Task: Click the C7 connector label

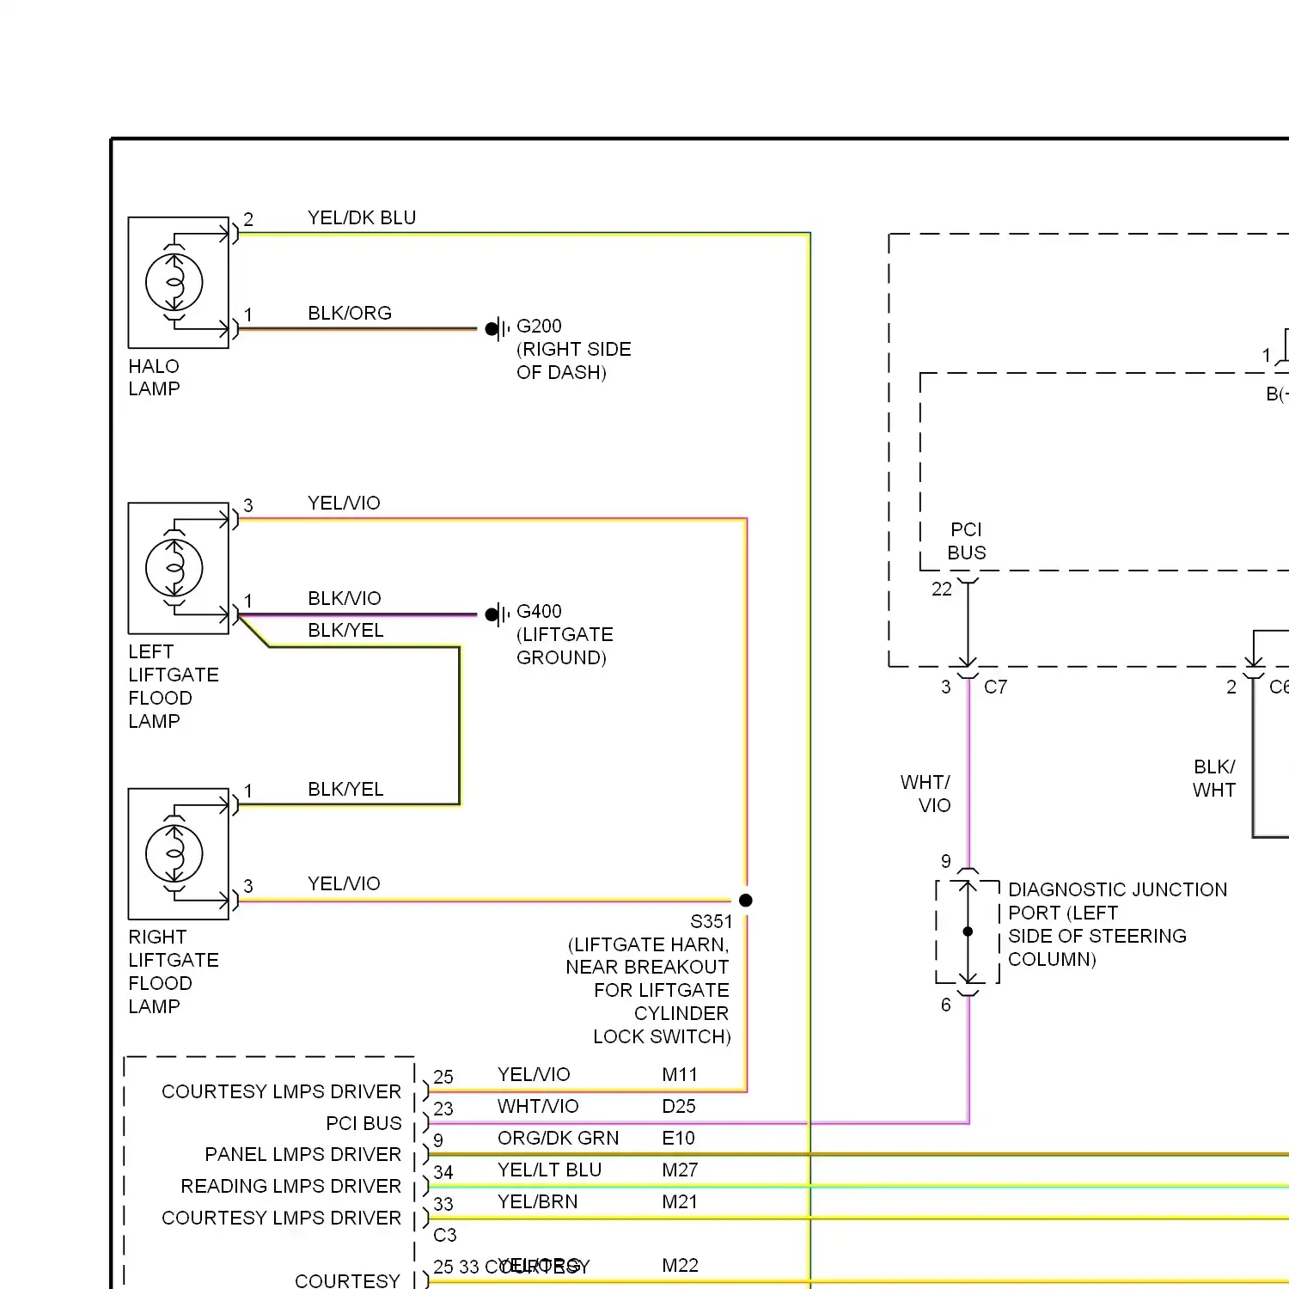Action: pos(995,687)
